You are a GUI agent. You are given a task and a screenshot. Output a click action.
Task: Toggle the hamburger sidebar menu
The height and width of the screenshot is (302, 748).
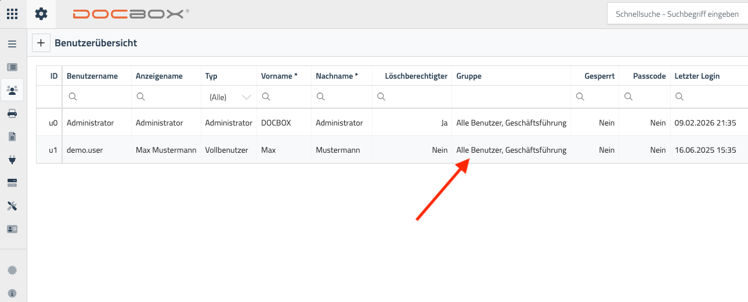(x=12, y=44)
